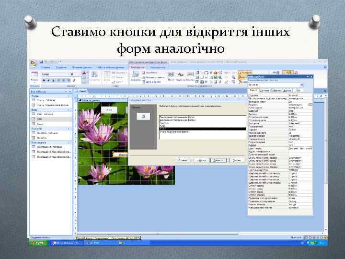Open the Клас1 form in navigation pane
This screenshot has height=259, width=345.
pyautogui.click(x=40, y=124)
